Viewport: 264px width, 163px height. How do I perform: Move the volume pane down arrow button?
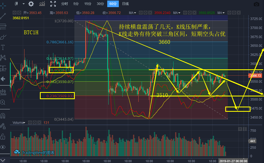(x=245, y=129)
